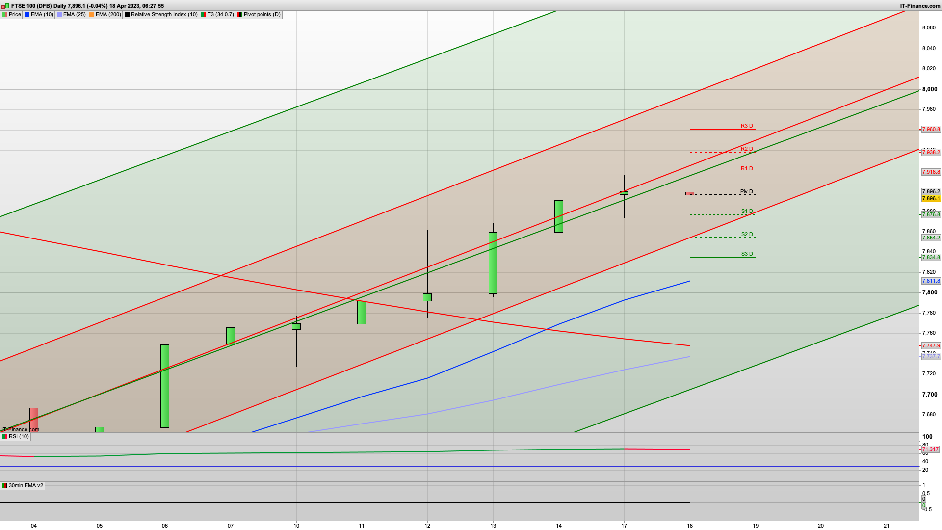Click the lavender EMA (25) swatch icon
This screenshot has height=530, width=942.
click(59, 14)
